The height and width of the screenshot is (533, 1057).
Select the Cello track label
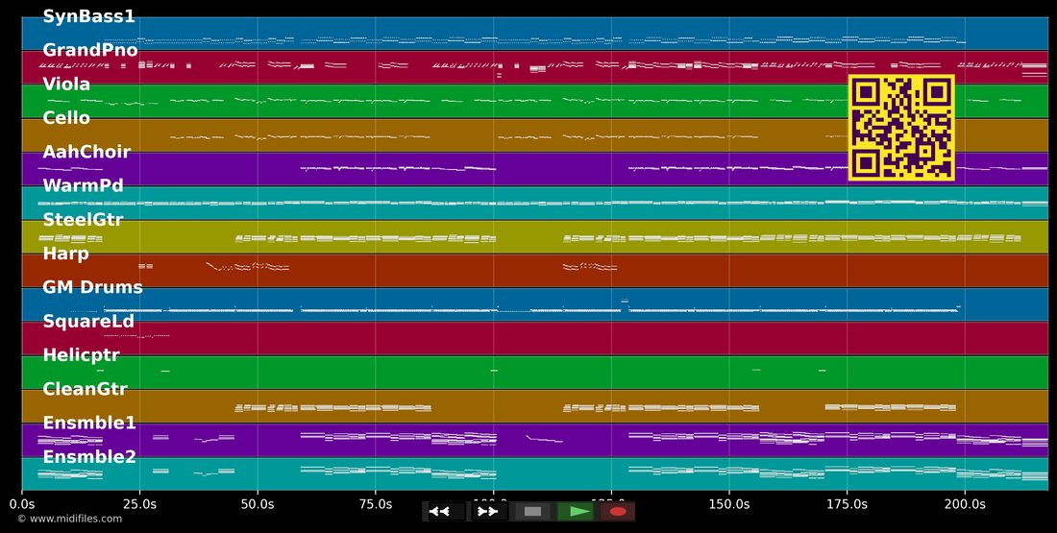(x=66, y=118)
